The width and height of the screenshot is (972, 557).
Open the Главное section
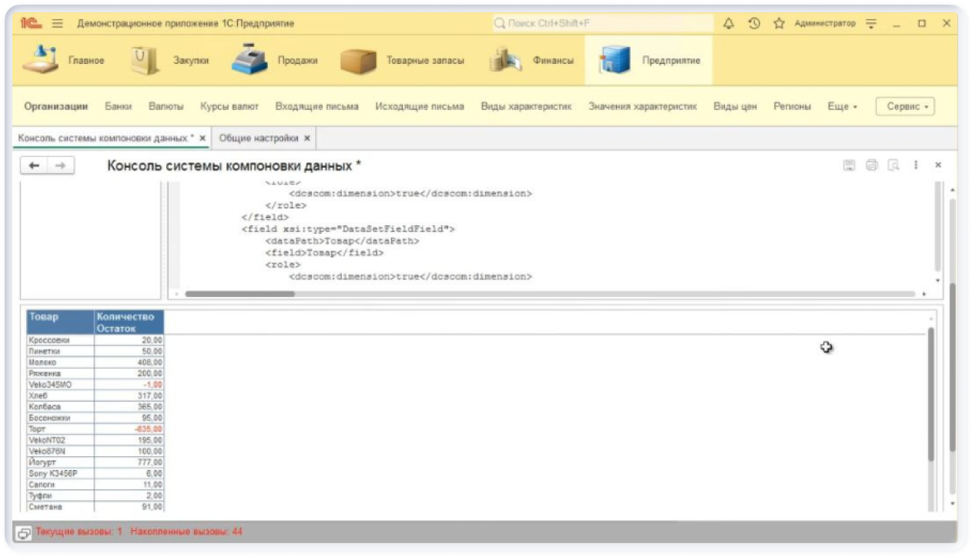[64, 61]
